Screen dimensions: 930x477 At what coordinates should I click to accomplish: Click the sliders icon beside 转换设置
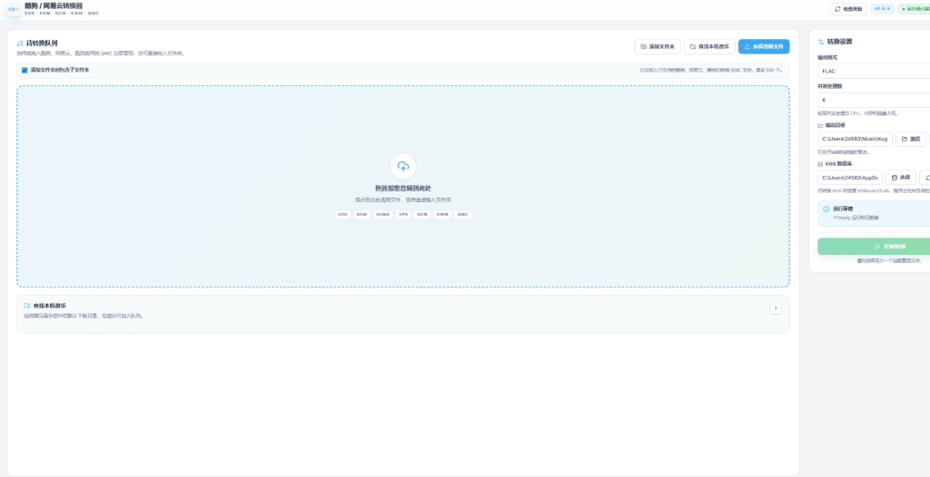pyautogui.click(x=821, y=42)
